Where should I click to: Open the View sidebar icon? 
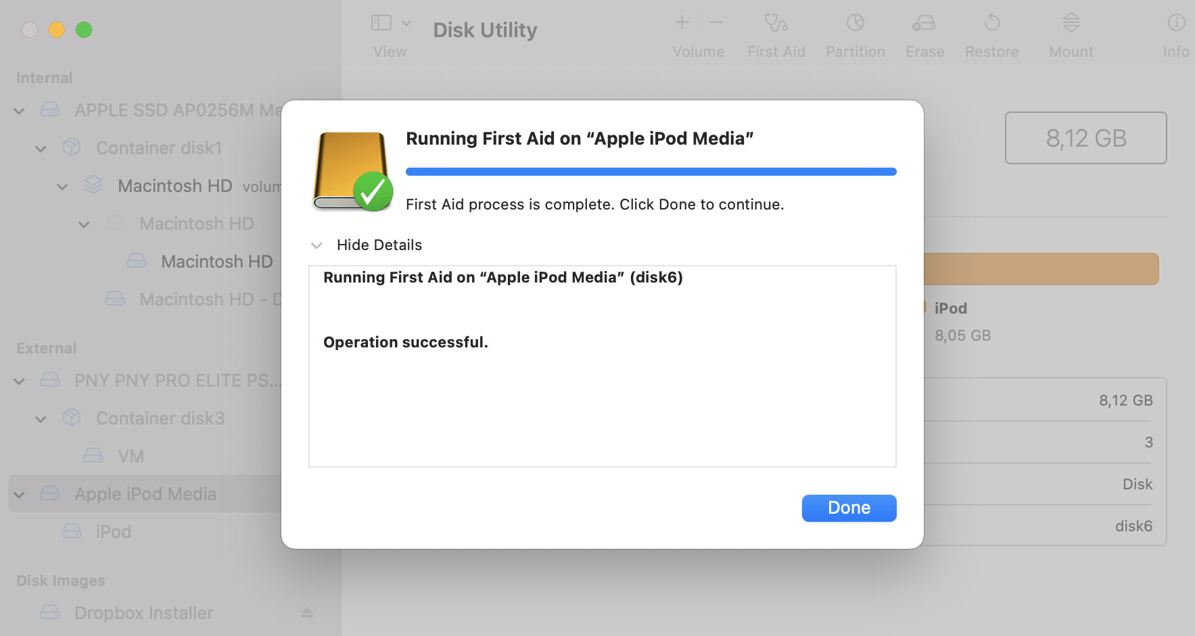pyautogui.click(x=381, y=22)
